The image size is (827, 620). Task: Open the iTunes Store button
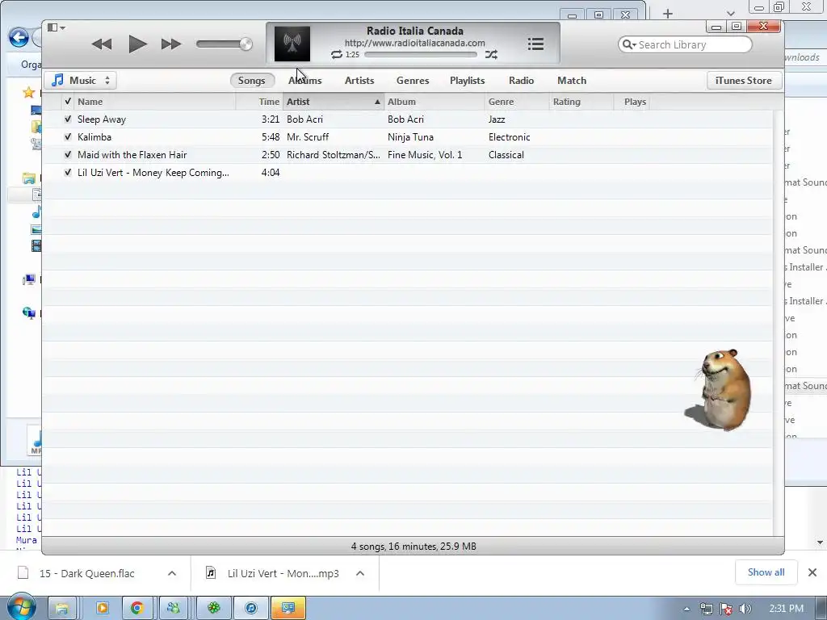click(x=743, y=81)
